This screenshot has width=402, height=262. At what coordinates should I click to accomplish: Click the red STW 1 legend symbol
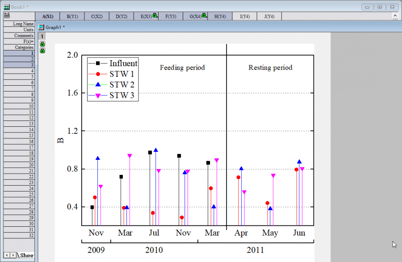(97, 74)
